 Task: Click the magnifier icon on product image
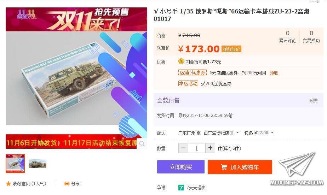coord(142,143)
